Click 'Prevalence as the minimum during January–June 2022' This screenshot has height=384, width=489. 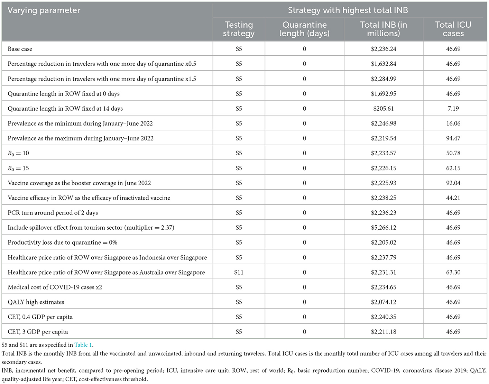(x=80, y=124)
